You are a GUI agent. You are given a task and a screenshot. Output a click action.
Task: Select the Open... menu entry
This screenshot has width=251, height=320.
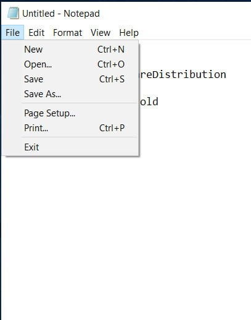[x=71, y=64]
